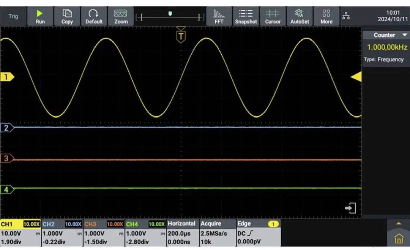Tap the 2024/10/11 date display

coord(393,19)
